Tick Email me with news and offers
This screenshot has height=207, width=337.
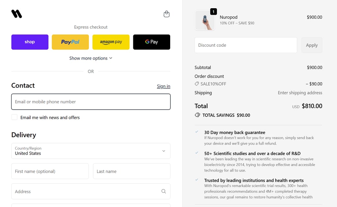click(14, 117)
